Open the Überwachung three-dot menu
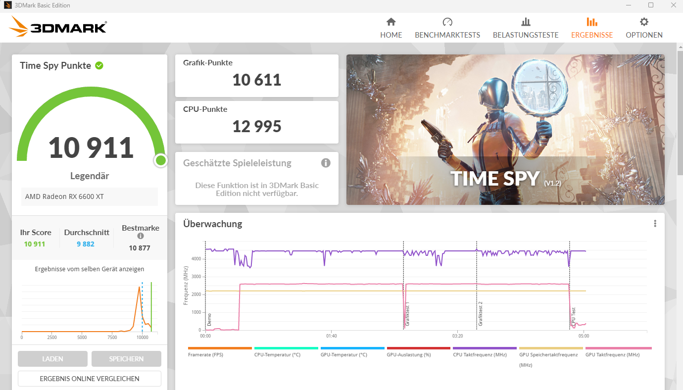683x390 pixels. 655,224
